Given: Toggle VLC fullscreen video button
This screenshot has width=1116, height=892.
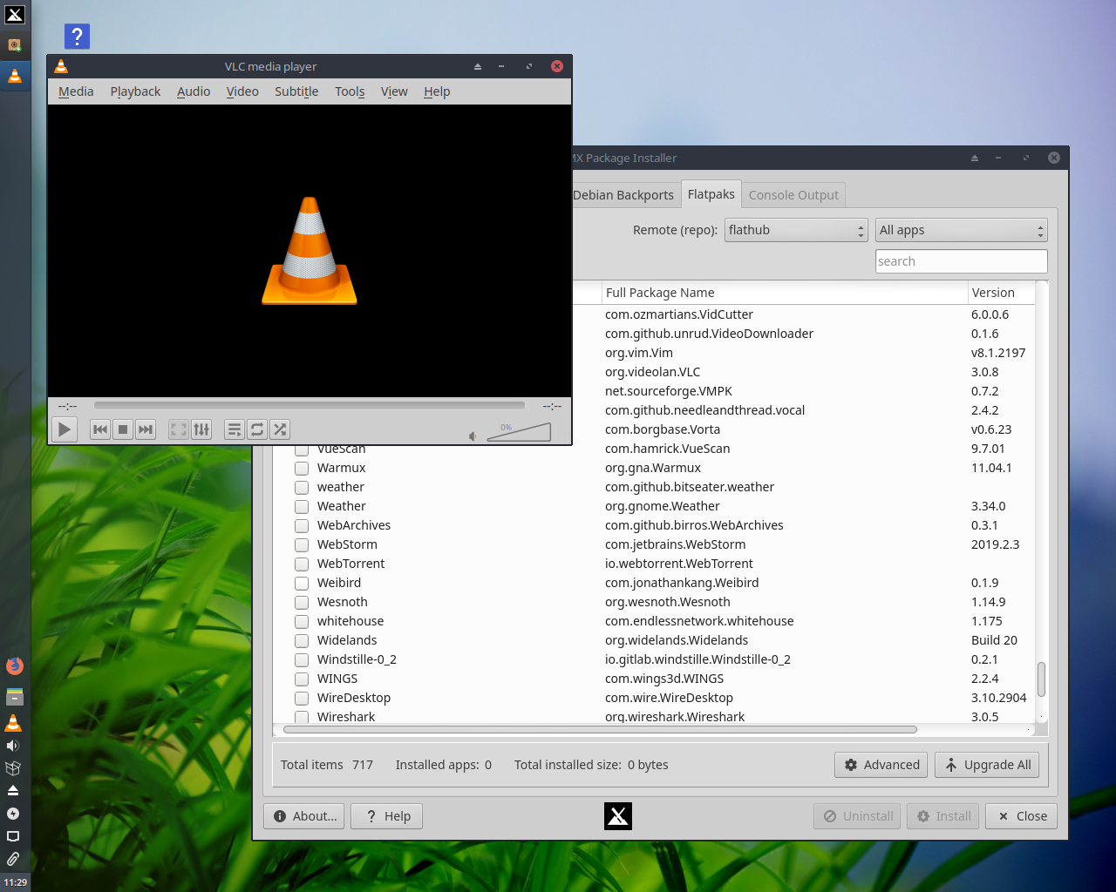Looking at the screenshot, I should click(x=179, y=429).
